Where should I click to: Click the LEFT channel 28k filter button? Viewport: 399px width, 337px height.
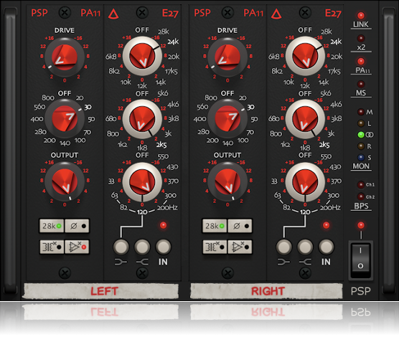[x=52, y=226]
